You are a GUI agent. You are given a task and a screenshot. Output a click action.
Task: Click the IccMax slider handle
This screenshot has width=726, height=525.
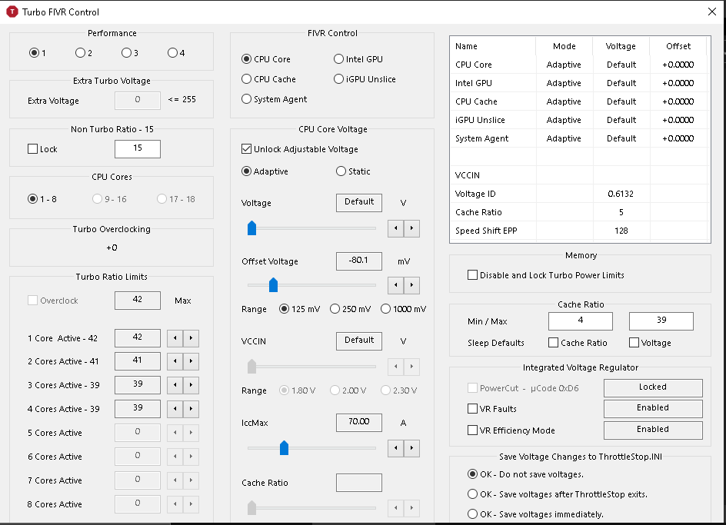(284, 447)
